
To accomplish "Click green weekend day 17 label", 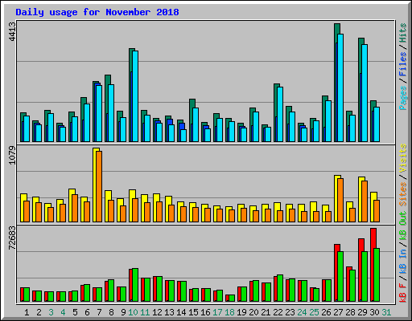I will (x=217, y=312).
